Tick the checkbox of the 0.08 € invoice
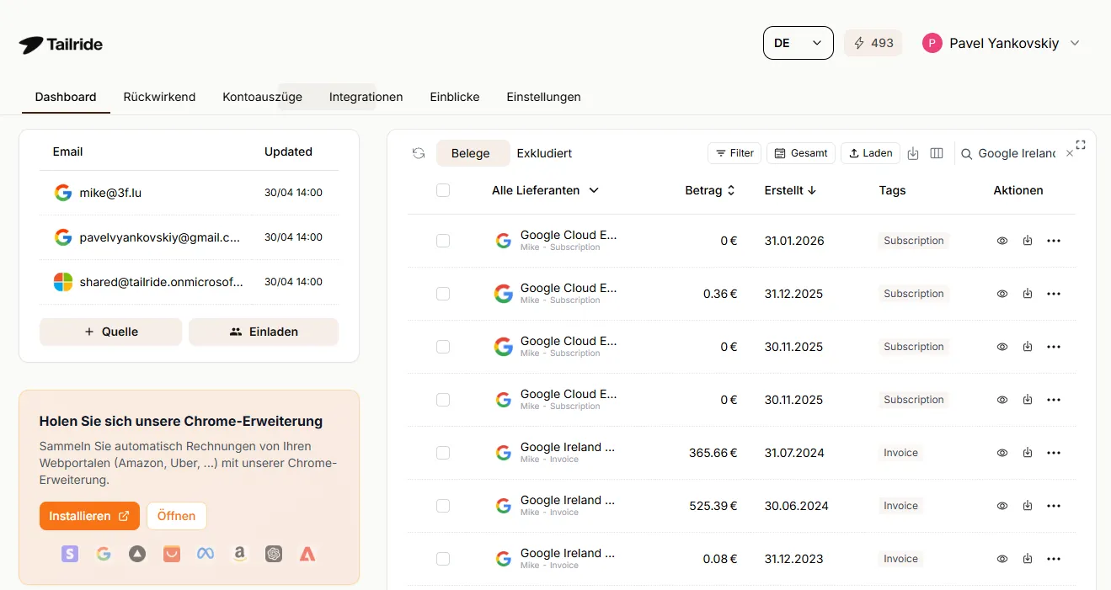Image resolution: width=1111 pixels, height=590 pixels. pos(443,559)
